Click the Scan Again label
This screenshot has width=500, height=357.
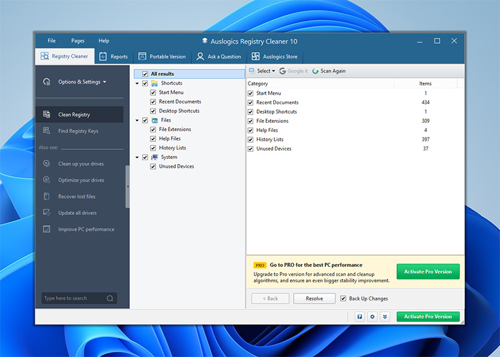(x=333, y=71)
